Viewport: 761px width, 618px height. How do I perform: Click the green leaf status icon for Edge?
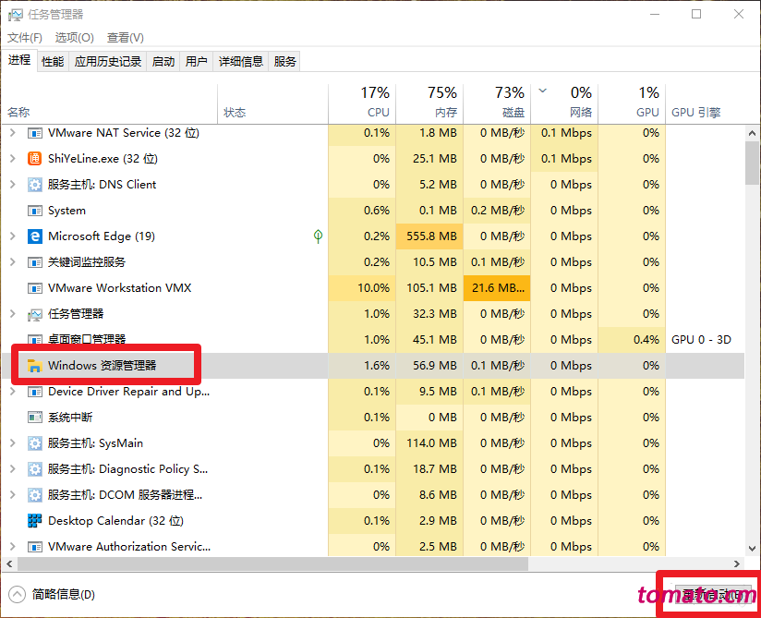click(x=318, y=236)
